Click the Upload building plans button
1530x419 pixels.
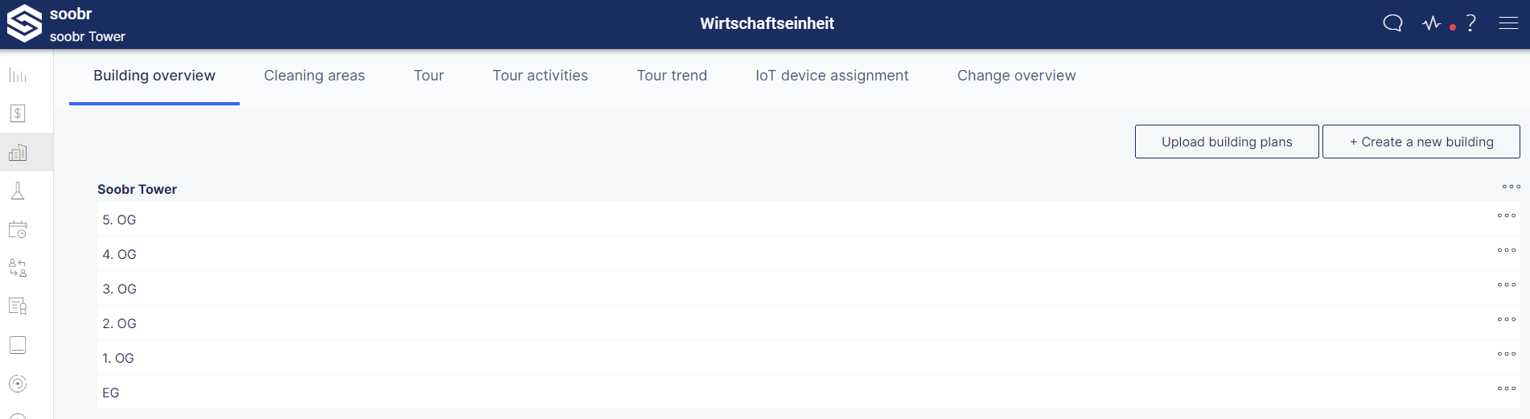point(1227,142)
